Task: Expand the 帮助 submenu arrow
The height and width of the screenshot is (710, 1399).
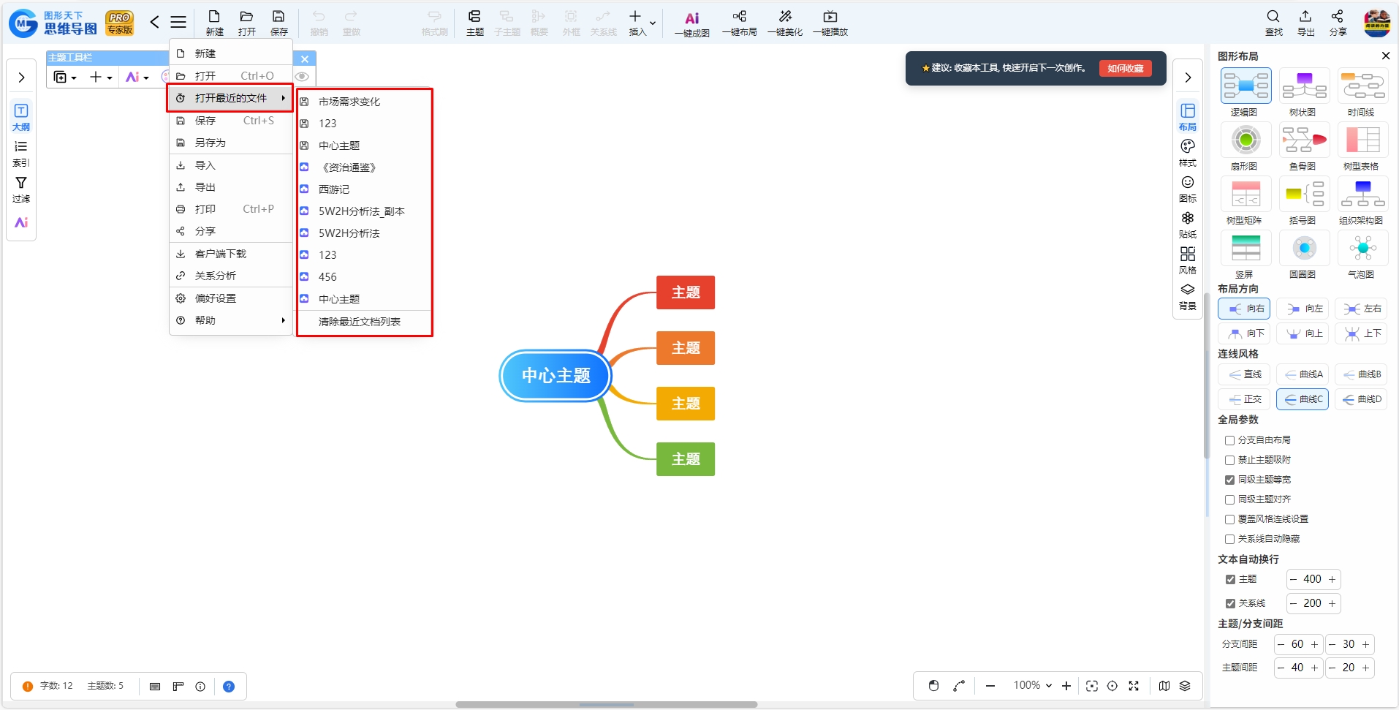Action: pyautogui.click(x=283, y=320)
